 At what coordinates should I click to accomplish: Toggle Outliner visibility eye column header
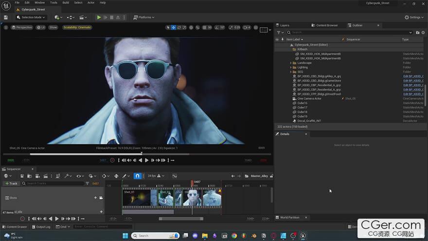click(x=277, y=39)
